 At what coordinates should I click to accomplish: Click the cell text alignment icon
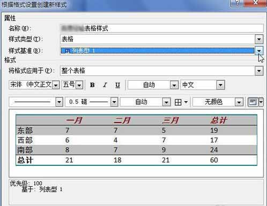click(x=253, y=102)
